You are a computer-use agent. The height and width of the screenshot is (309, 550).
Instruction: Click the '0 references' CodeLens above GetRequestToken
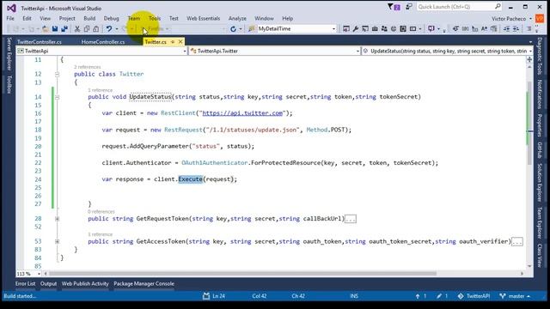pyautogui.click(x=101, y=212)
